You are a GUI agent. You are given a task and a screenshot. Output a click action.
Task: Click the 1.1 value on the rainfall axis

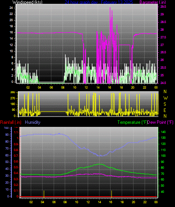(x=16, y=132)
